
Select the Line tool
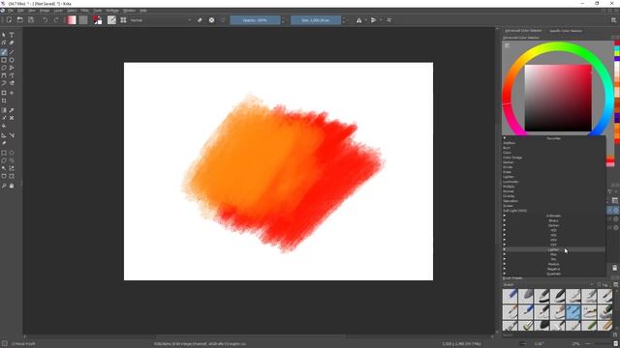[x=12, y=52]
